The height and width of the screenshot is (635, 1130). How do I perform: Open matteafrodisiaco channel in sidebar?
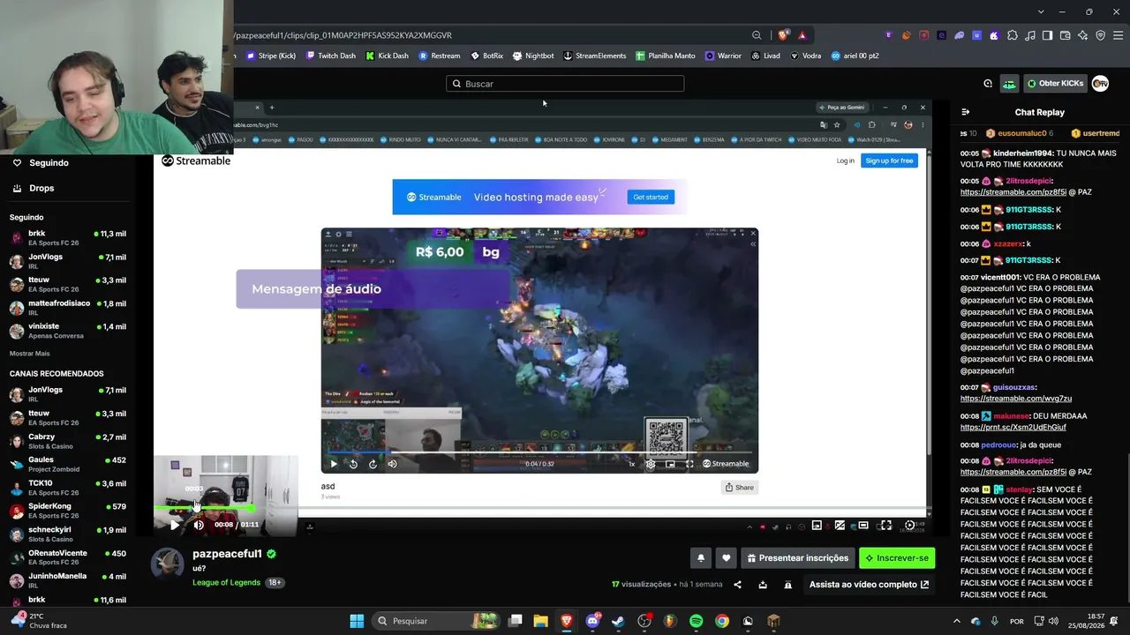click(x=67, y=307)
